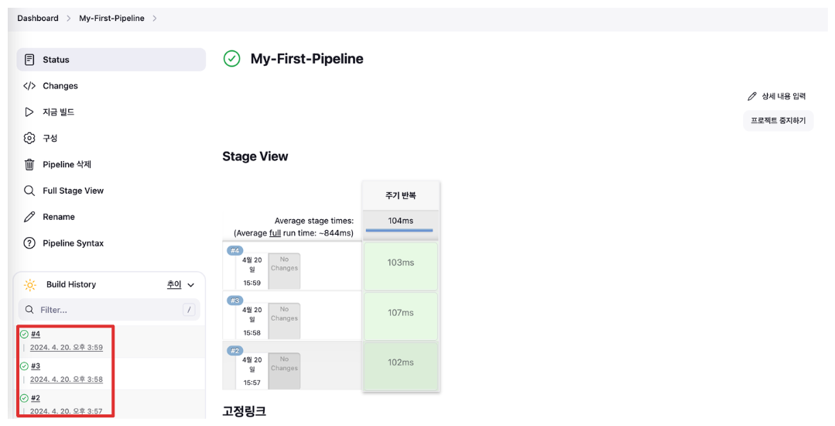Click the 103ms stage cell for build #4
835x426 pixels.
click(x=400, y=266)
